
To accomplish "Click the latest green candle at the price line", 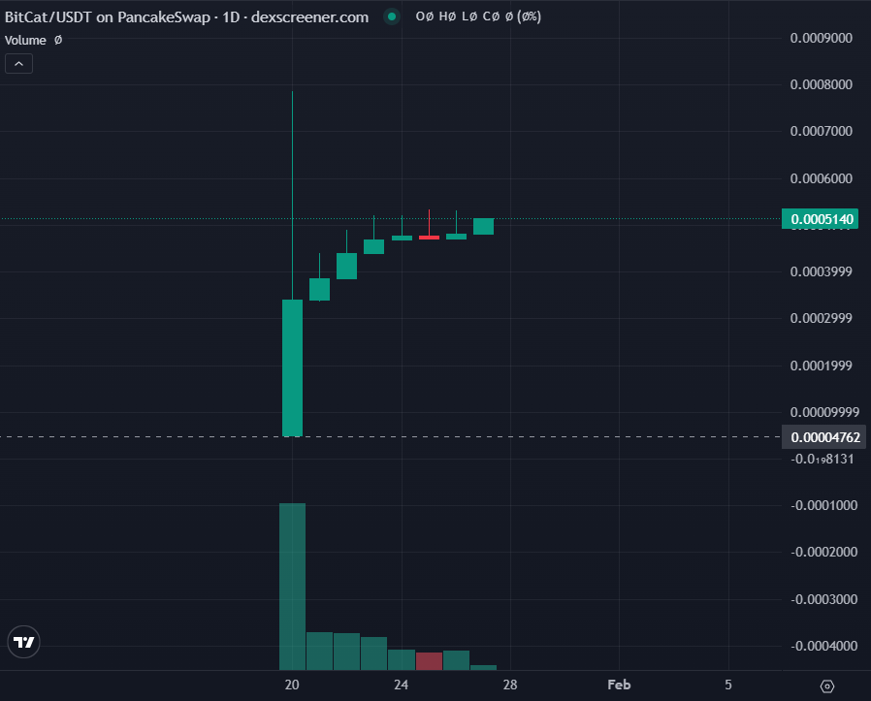I will pyautogui.click(x=483, y=226).
